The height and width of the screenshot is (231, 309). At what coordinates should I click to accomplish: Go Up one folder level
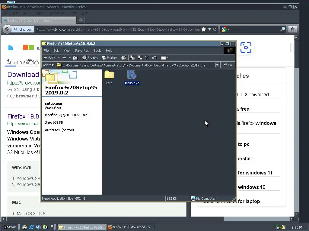click(75, 58)
